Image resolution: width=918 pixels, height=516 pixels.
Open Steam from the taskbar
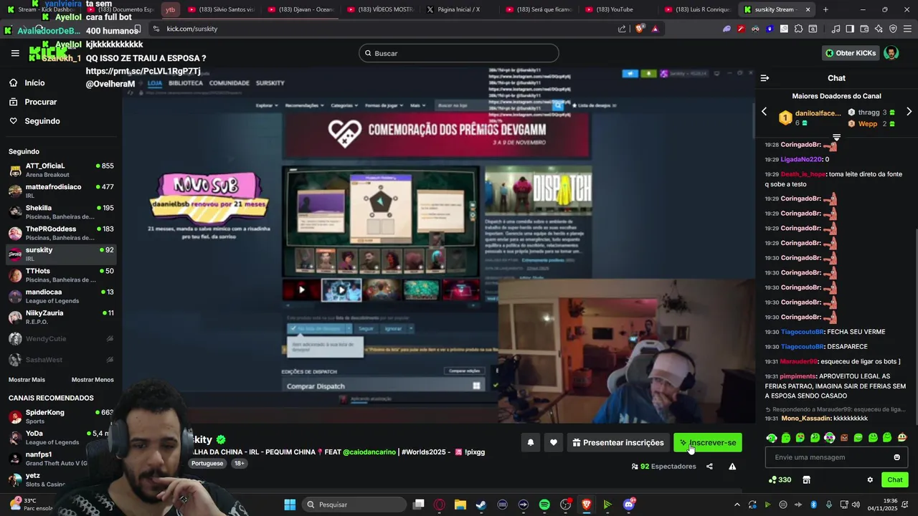click(481, 505)
